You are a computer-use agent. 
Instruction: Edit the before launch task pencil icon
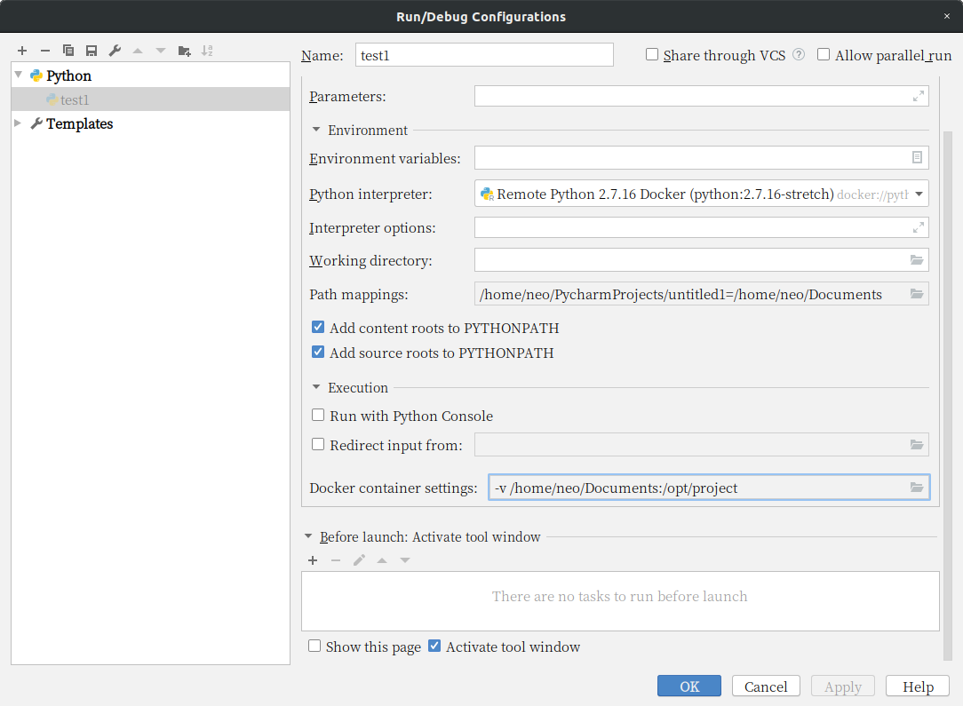359,560
